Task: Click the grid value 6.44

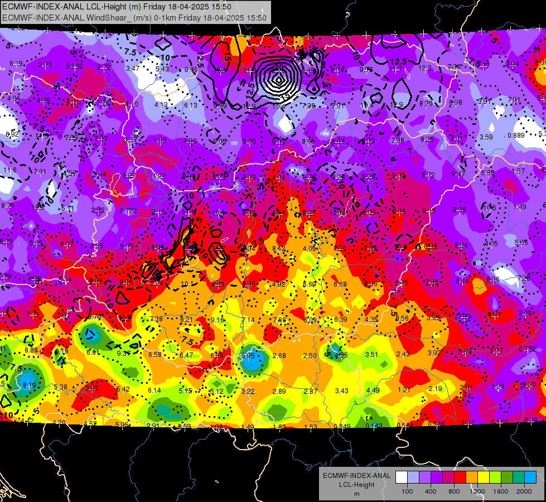Action: coord(462,281)
